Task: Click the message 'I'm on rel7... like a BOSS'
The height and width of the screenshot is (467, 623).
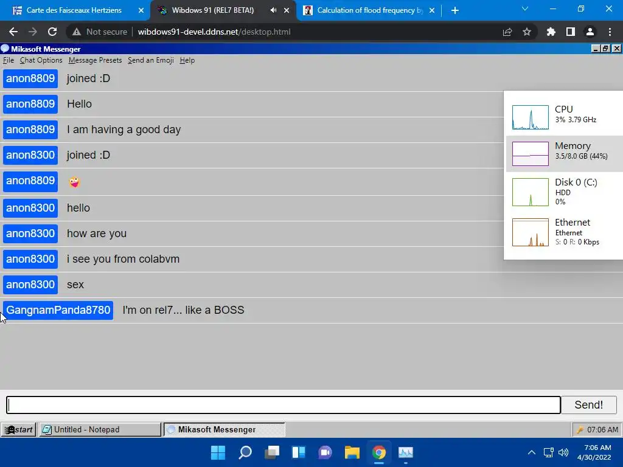Action: point(183,310)
